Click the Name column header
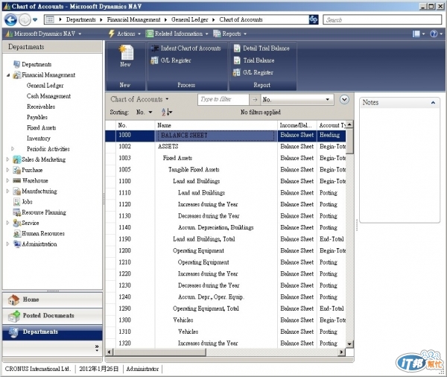Viewport: 447px width, 377px height. coord(216,125)
